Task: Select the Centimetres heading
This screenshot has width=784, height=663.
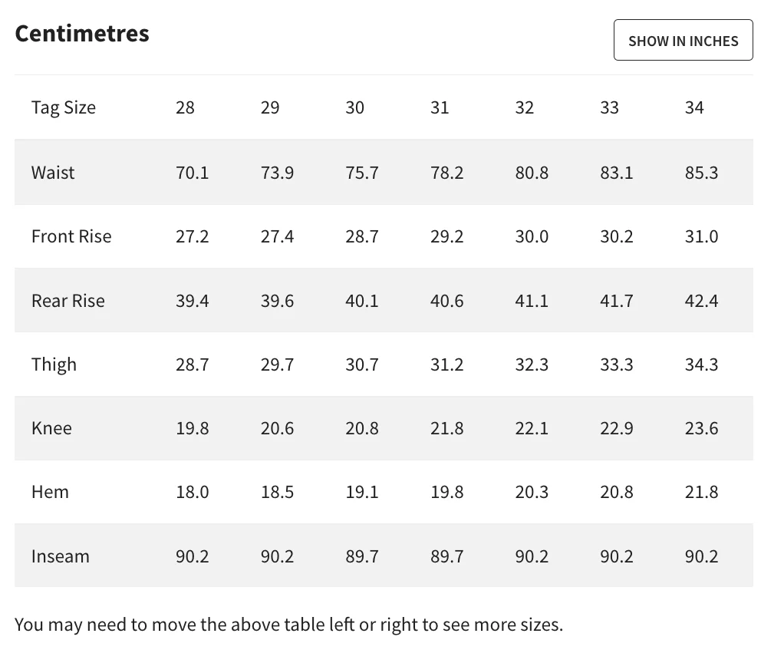Action: coord(82,34)
